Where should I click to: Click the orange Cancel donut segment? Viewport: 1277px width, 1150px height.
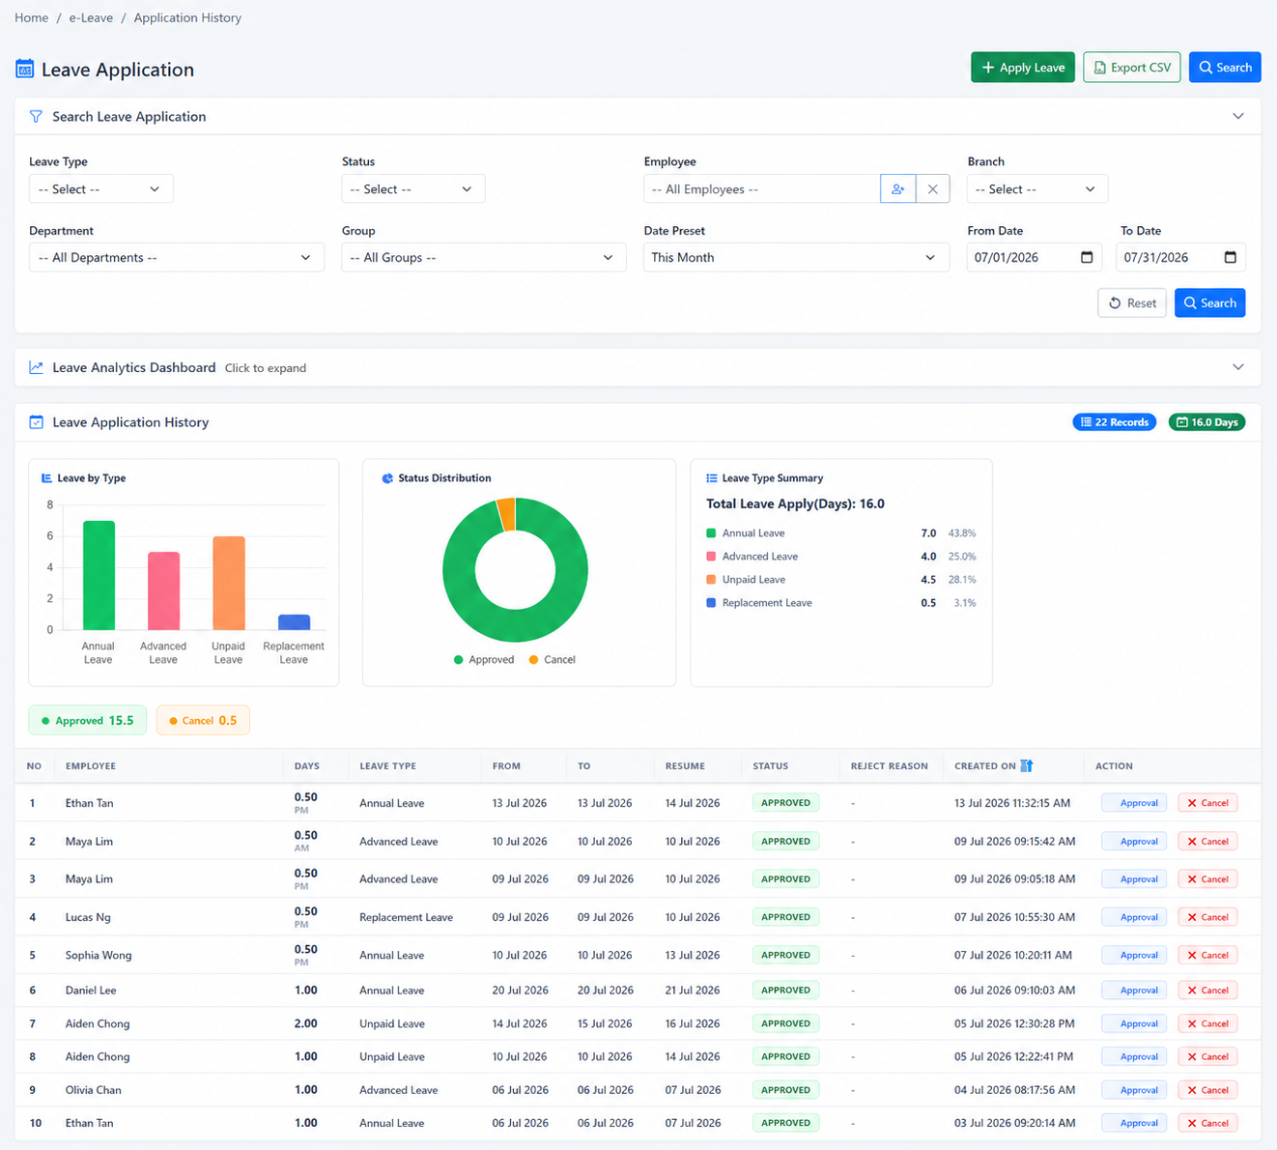point(506,514)
